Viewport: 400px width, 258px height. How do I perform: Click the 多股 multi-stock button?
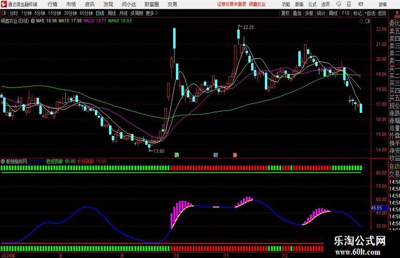[x=309, y=13]
